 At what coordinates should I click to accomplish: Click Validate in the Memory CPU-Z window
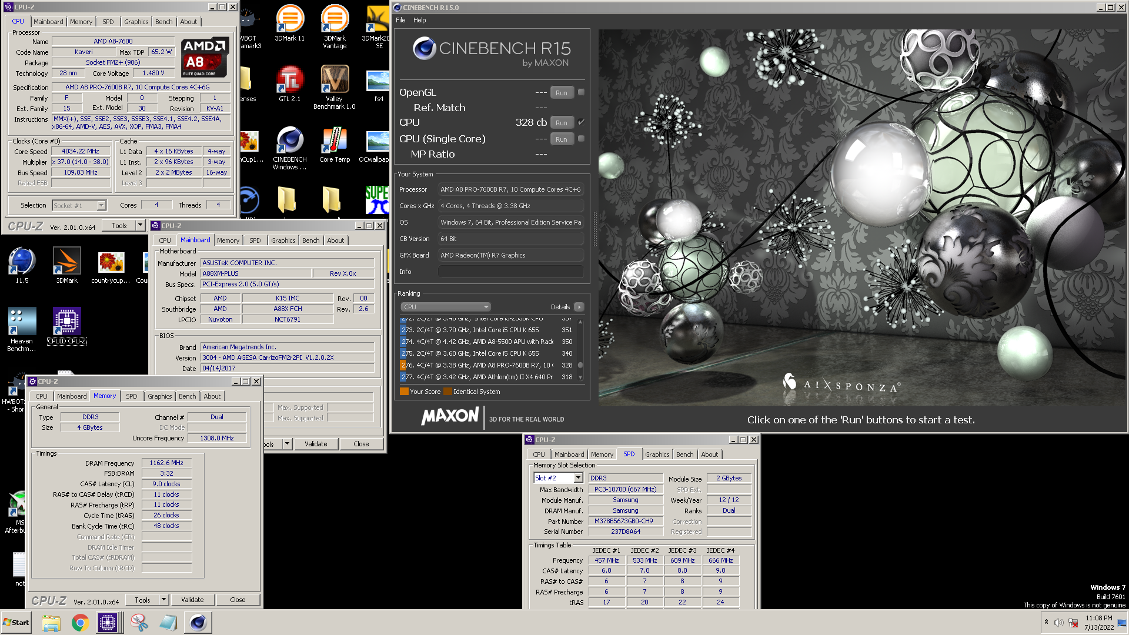[192, 600]
